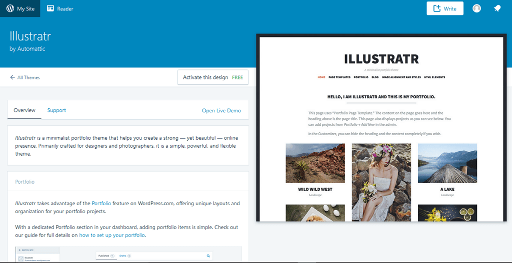This screenshot has height=263, width=512.
Task: Click the Wild Wild West desert photo
Action: 315,163
